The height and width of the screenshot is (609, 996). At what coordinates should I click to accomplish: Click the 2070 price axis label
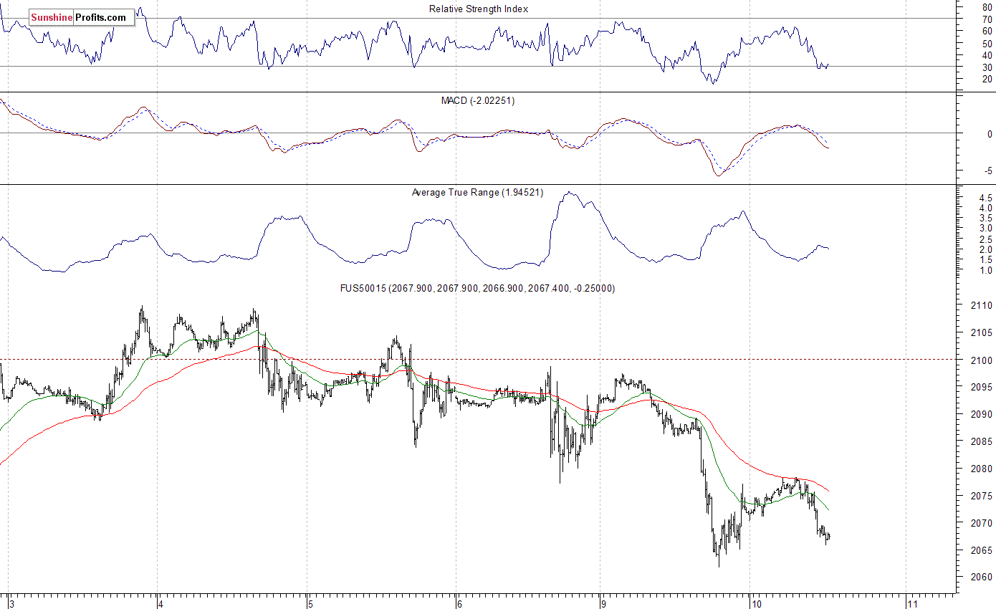(x=982, y=523)
